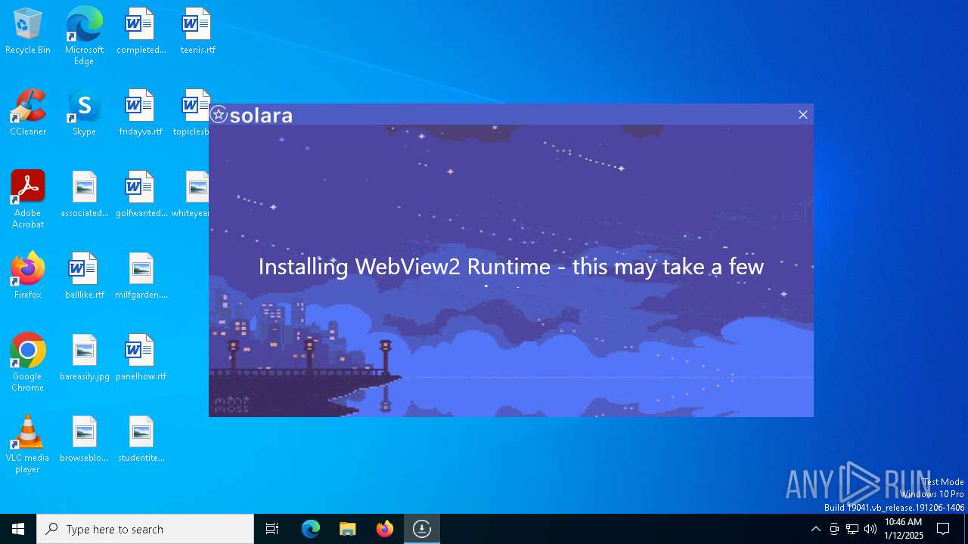Viewport: 968px width, 544px height.
Task: Select browseblo... image file icon
Action: [x=84, y=440]
